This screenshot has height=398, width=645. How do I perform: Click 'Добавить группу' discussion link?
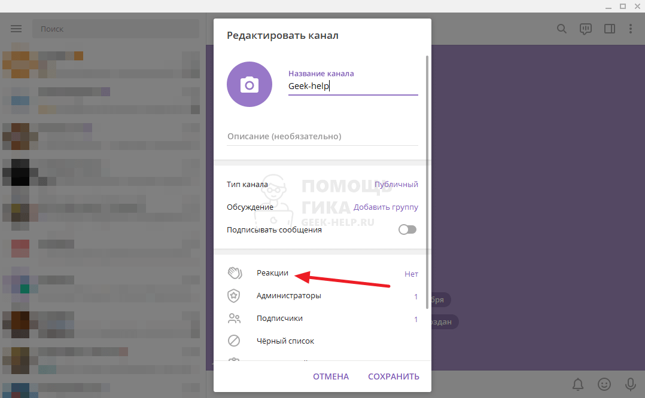tap(385, 207)
